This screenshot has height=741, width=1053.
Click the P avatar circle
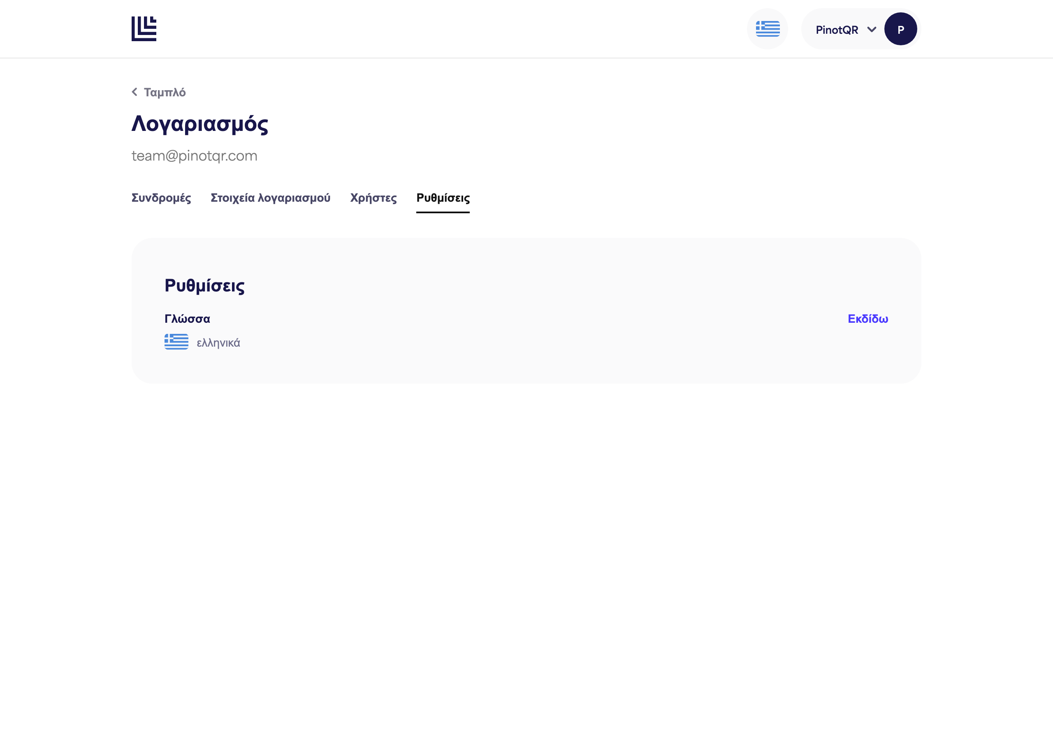click(x=900, y=29)
